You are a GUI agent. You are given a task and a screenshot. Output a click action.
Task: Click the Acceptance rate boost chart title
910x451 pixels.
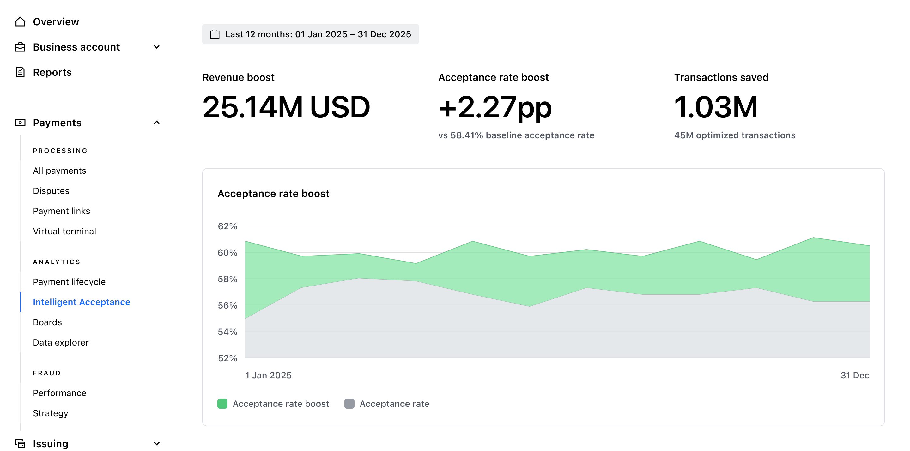click(273, 194)
